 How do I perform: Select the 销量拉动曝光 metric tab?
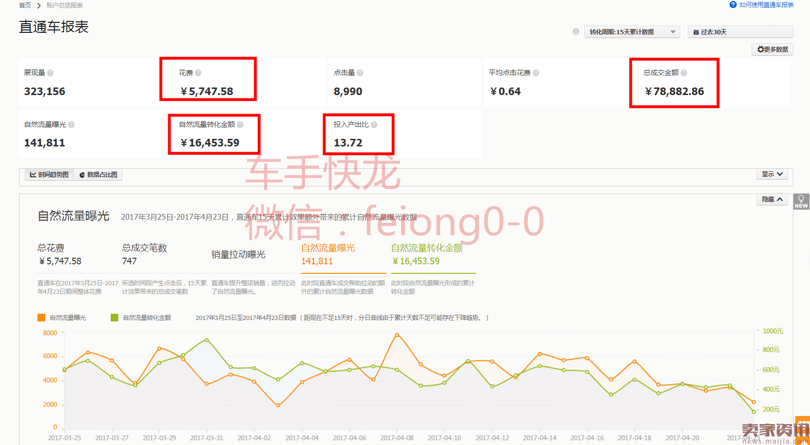(x=238, y=254)
